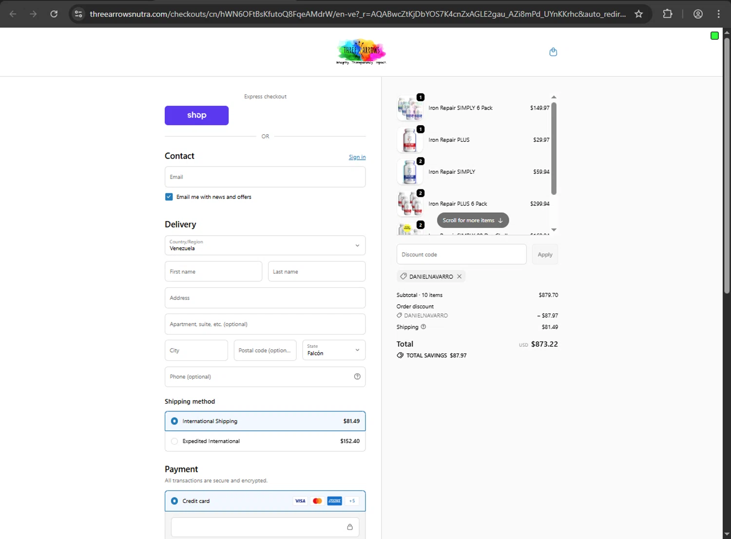Click the Apartment, suite, etc. field
The height and width of the screenshot is (539, 731).
pyautogui.click(x=265, y=324)
